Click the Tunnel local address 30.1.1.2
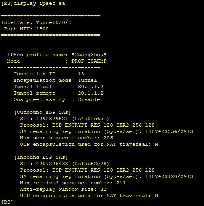Screen dimensions: 204x206 pos(91,87)
